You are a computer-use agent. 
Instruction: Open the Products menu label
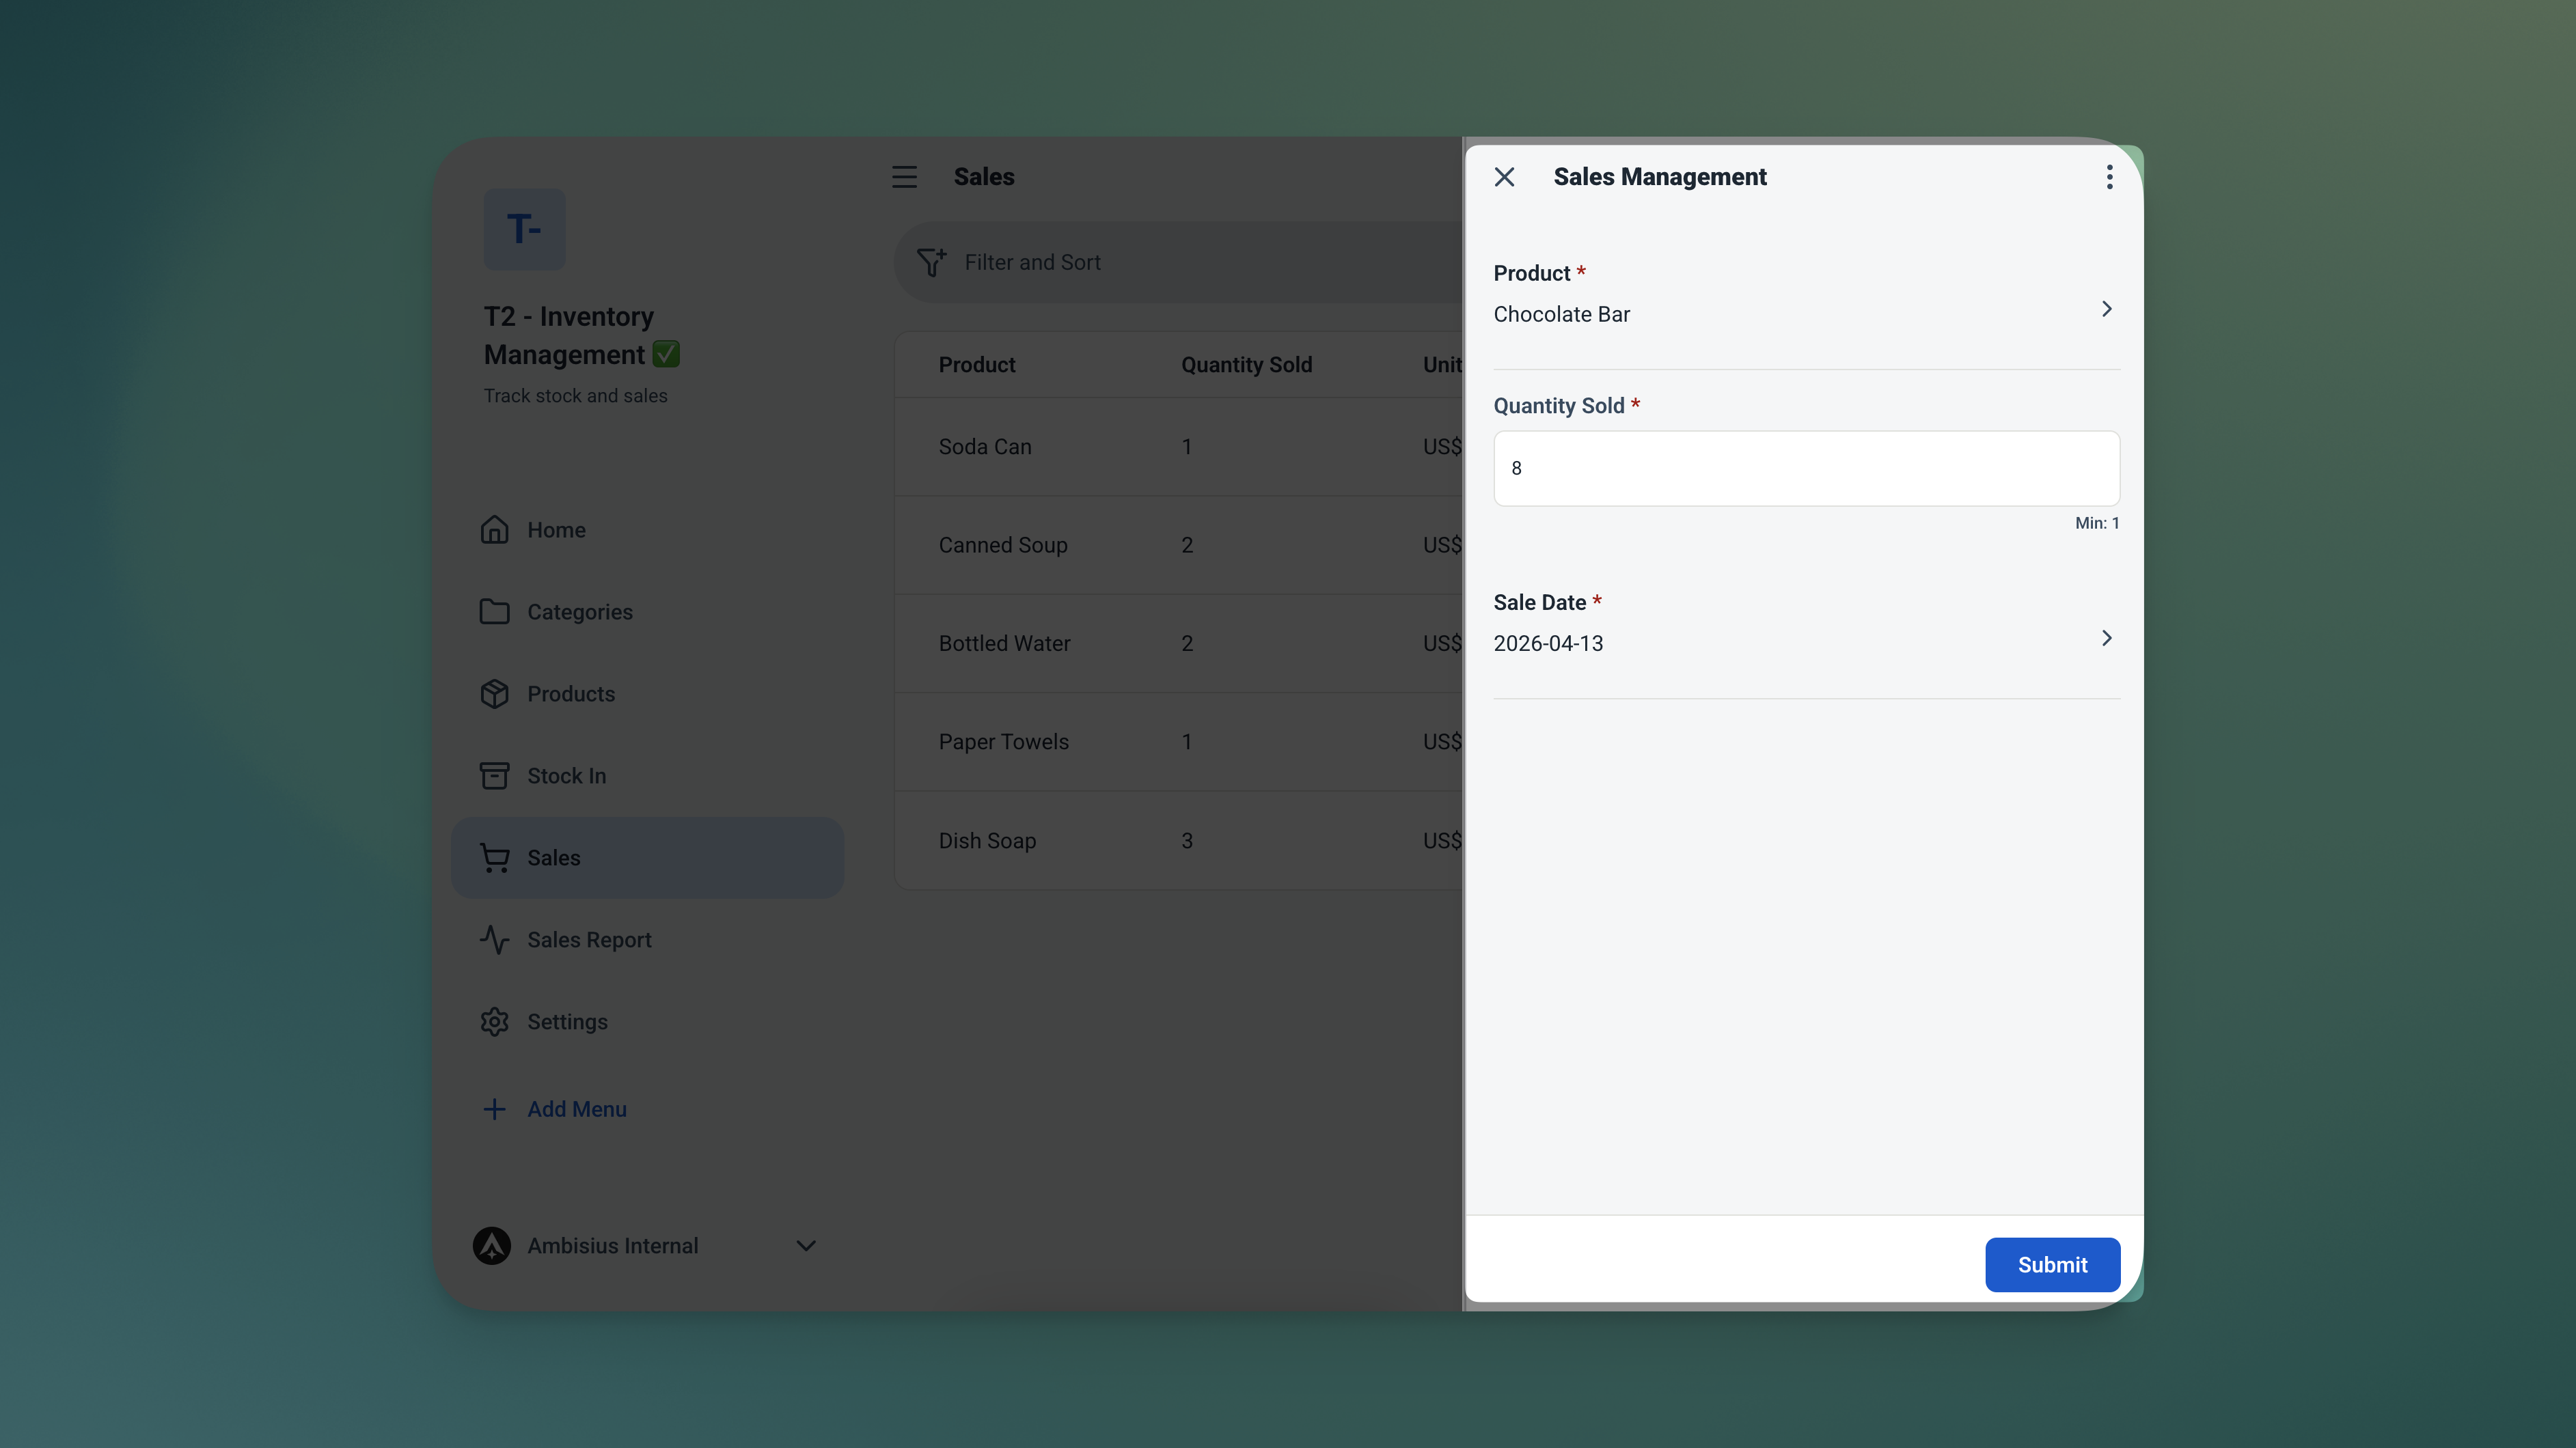[x=571, y=693]
